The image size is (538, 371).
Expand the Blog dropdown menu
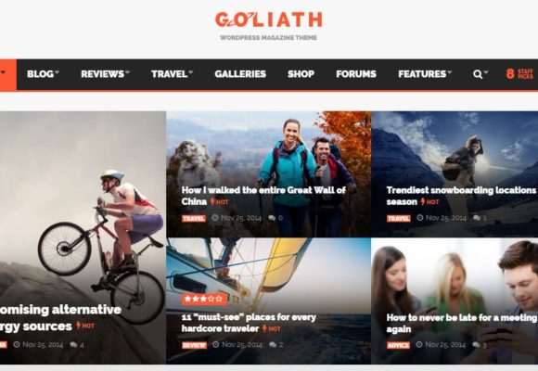[x=43, y=74]
